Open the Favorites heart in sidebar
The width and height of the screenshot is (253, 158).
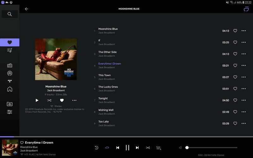10,42
